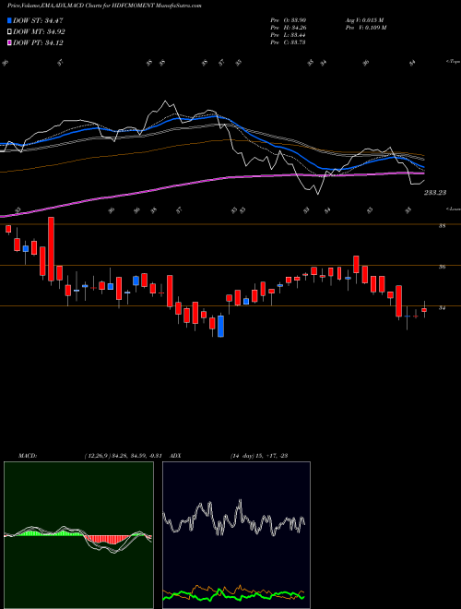Image resolution: width=461 pixels, height=609 pixels.
Task: Click the green +DI line in ADX panel
Action: pos(233,595)
